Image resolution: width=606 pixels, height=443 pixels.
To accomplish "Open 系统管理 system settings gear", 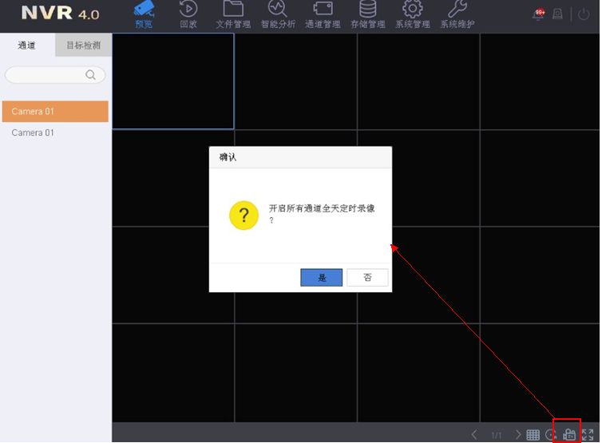I will [412, 14].
